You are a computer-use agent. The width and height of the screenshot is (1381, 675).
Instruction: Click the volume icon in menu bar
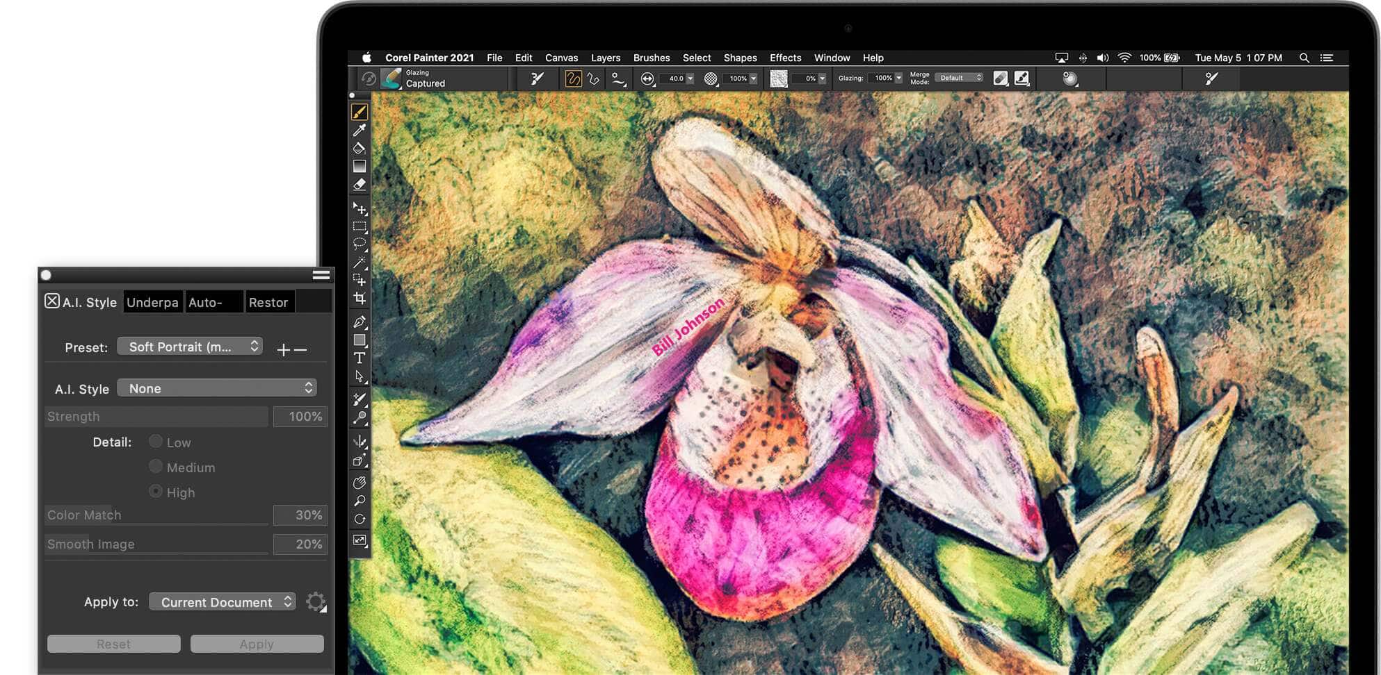[x=1103, y=58]
